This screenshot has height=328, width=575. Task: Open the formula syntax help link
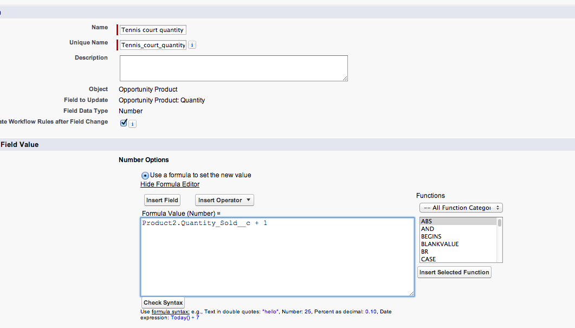click(x=170, y=312)
